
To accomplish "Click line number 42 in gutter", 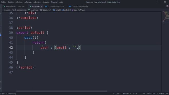I will click(11, 47).
